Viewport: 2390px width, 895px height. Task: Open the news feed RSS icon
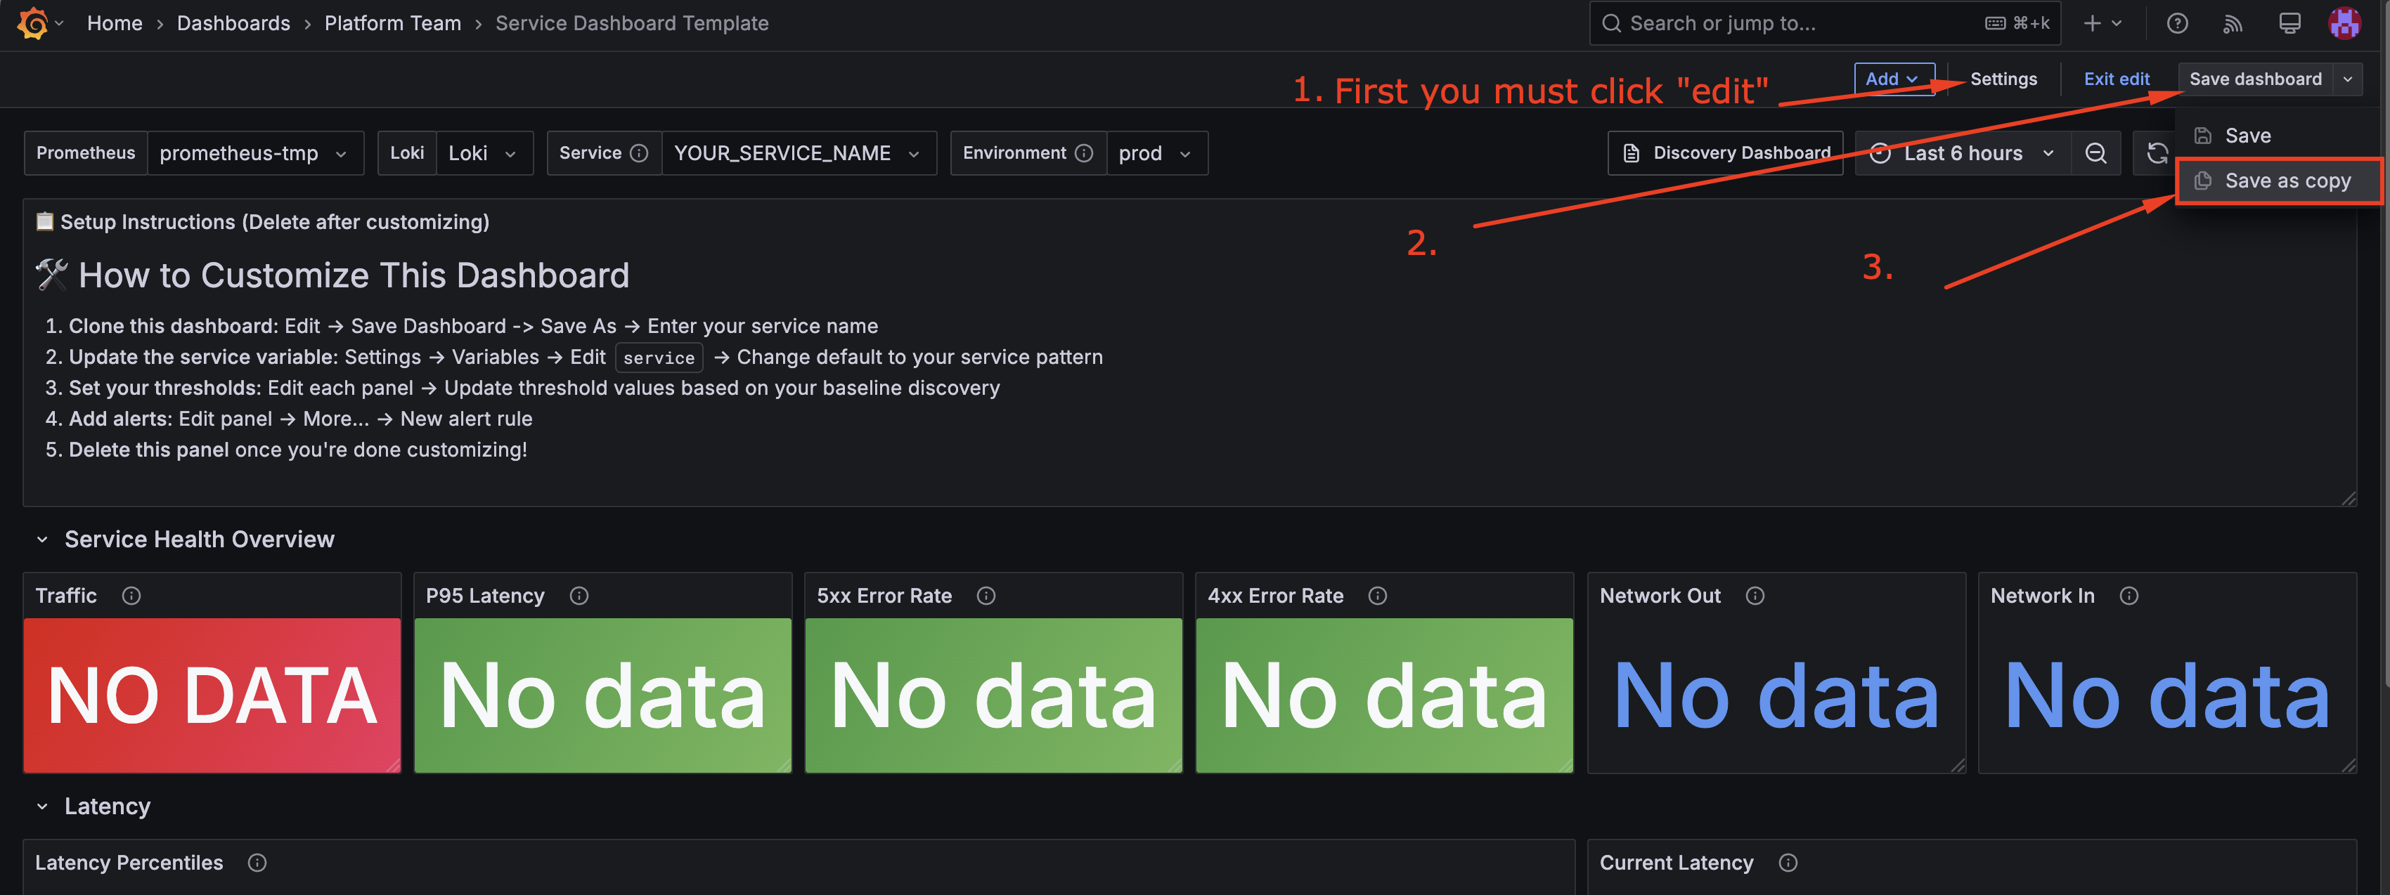(x=2233, y=23)
